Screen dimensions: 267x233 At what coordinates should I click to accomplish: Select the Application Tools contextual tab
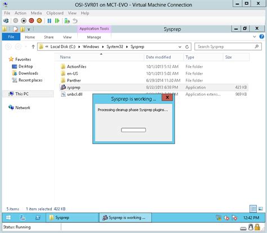pyautogui.click(x=94, y=29)
